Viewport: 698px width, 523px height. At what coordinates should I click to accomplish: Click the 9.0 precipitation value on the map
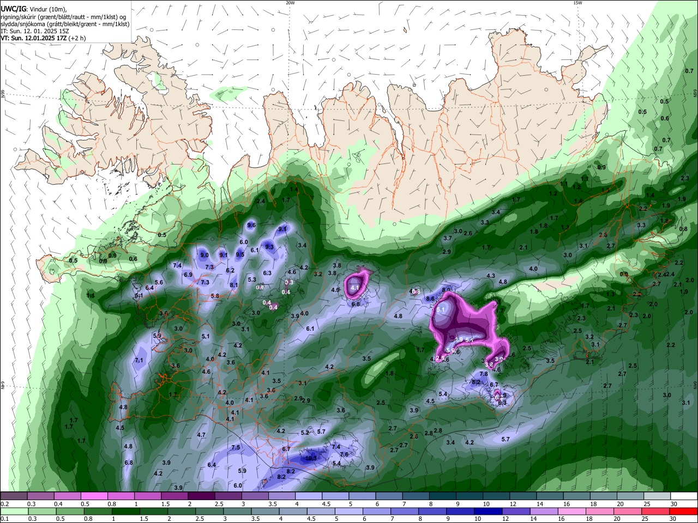pyautogui.click(x=204, y=255)
